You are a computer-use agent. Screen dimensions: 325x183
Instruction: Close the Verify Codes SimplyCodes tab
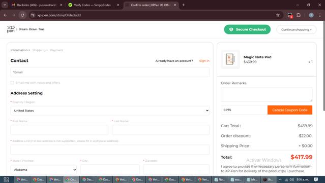[x=118, y=5]
